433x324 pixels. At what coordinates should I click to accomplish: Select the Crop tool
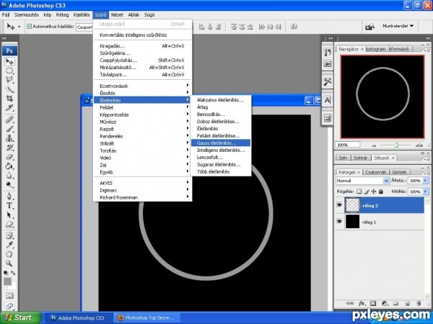9,99
